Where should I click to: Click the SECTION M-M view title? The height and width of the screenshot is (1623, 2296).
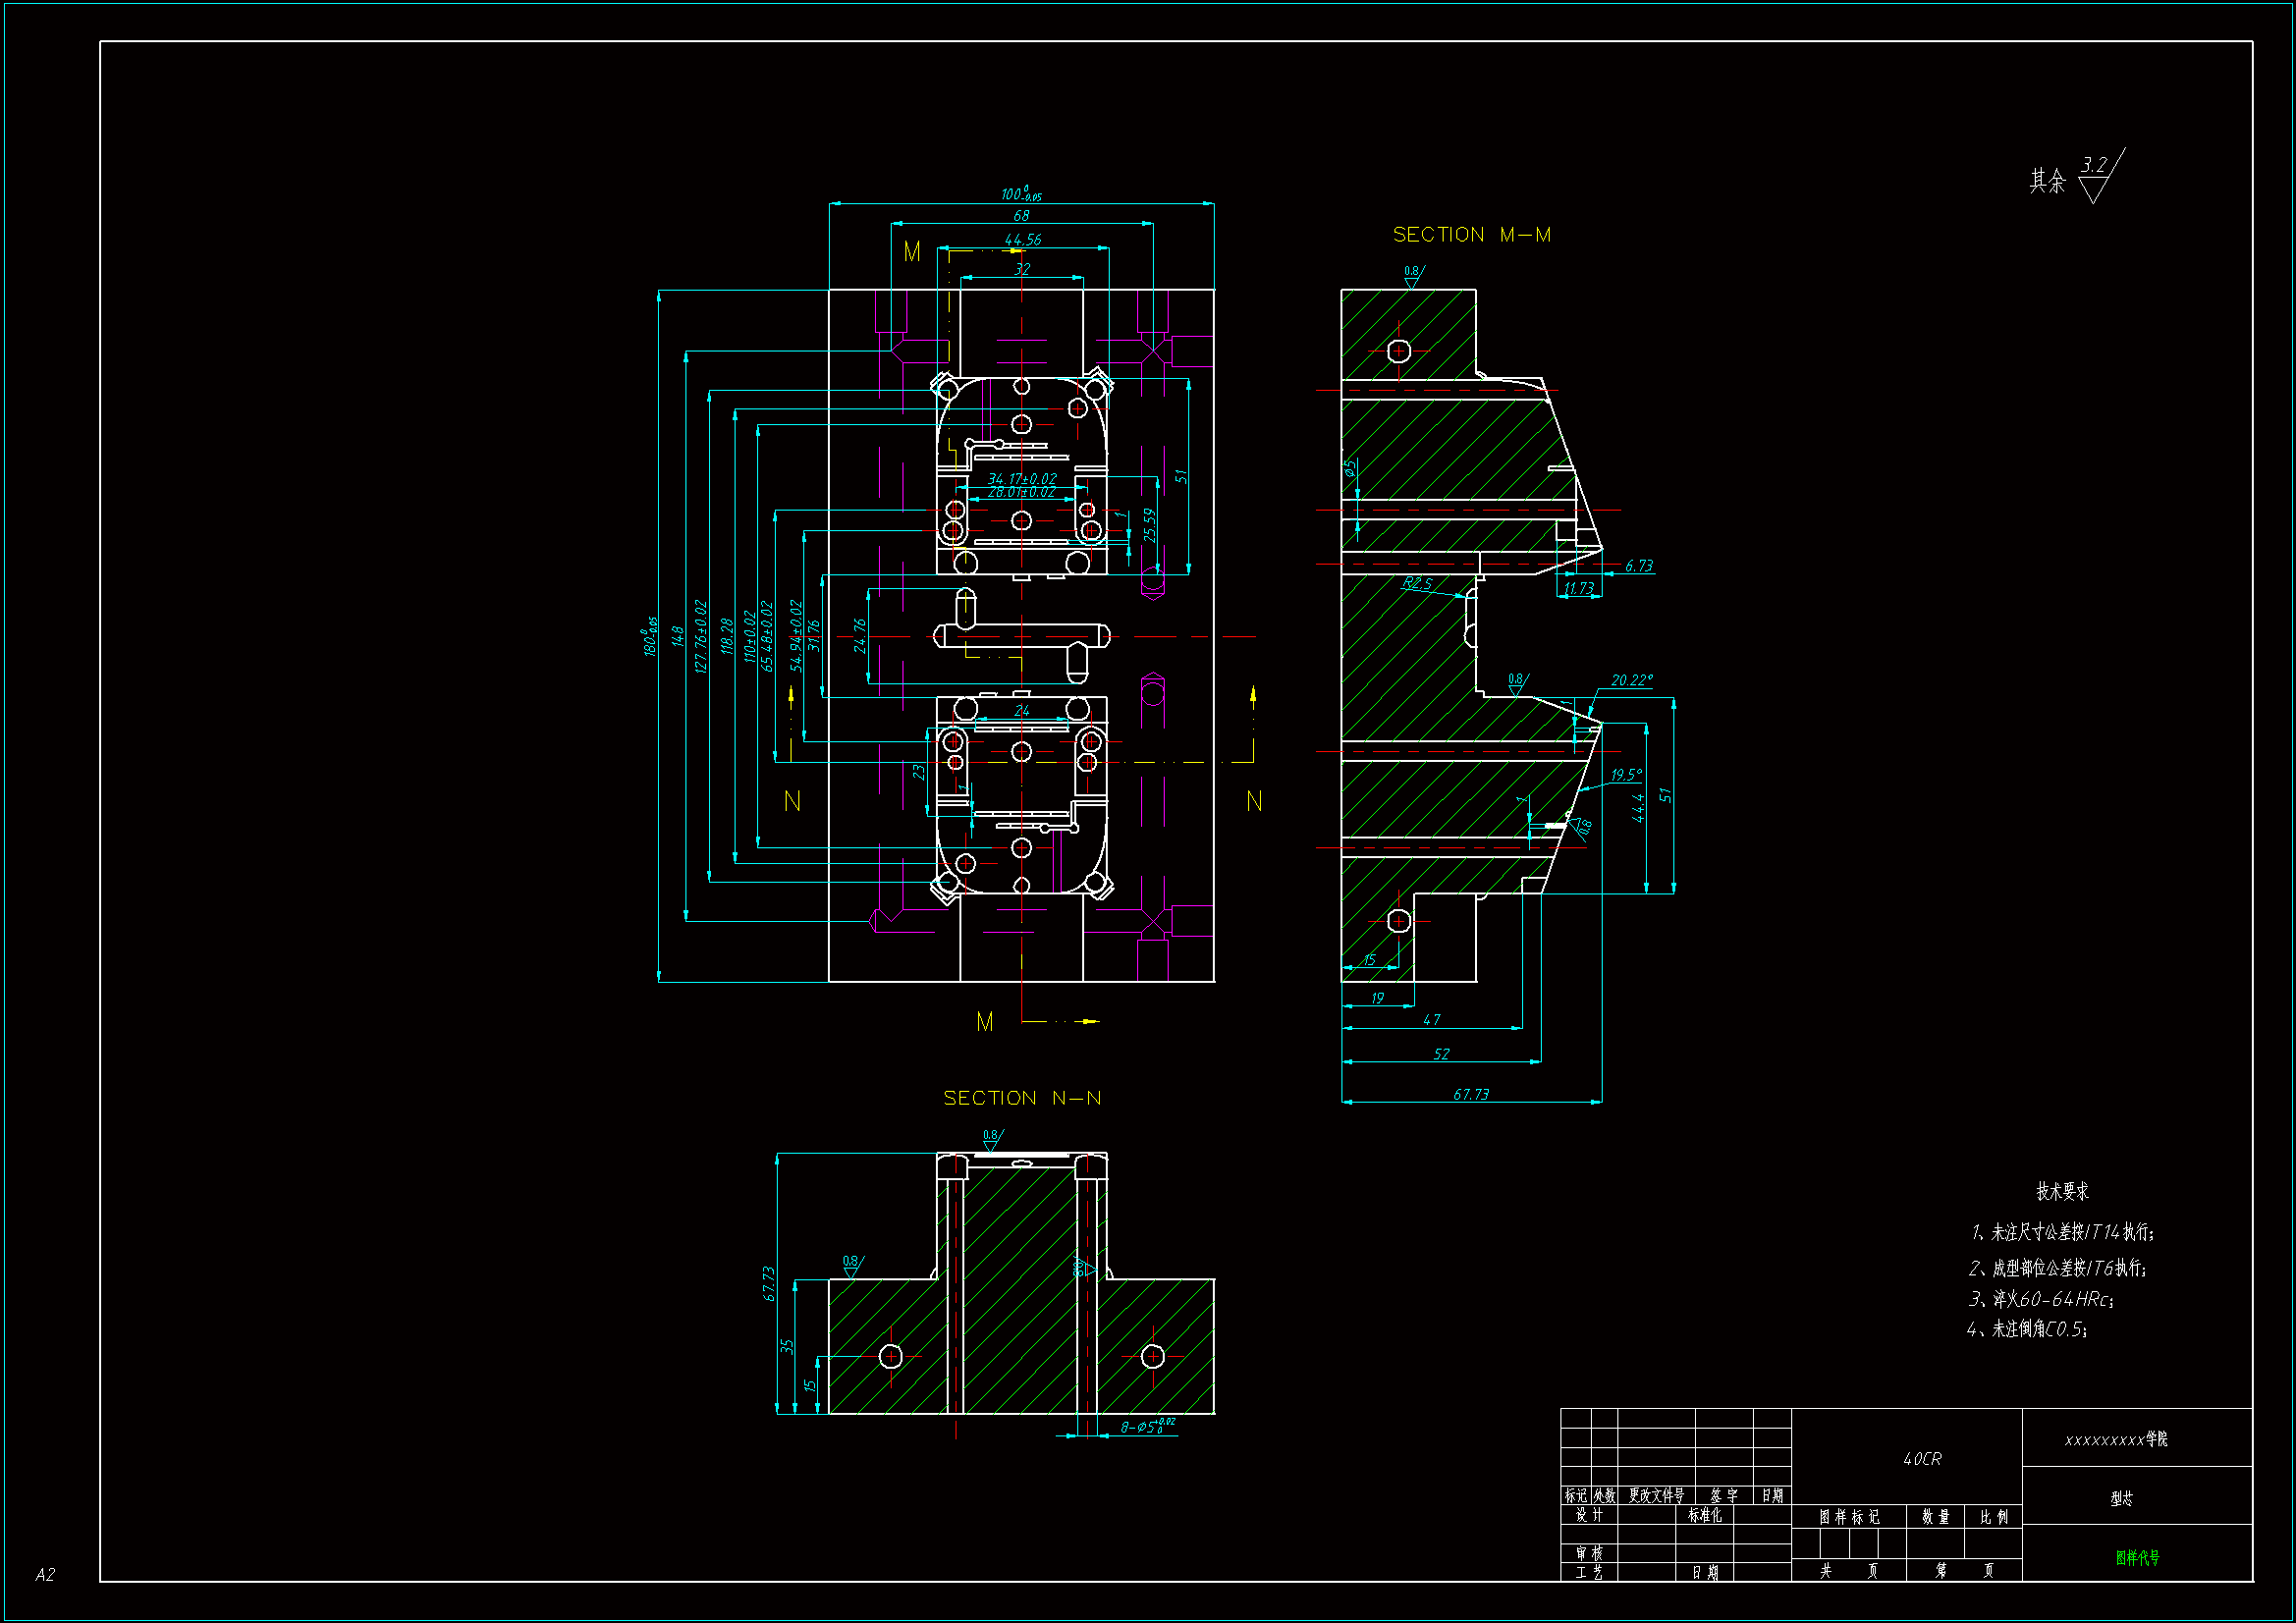tap(1471, 235)
